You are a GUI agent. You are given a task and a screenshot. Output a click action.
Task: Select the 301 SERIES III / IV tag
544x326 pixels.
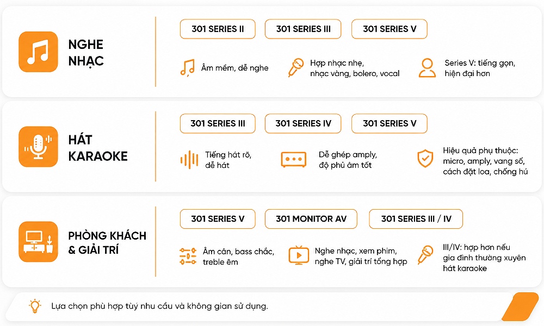[x=416, y=219]
